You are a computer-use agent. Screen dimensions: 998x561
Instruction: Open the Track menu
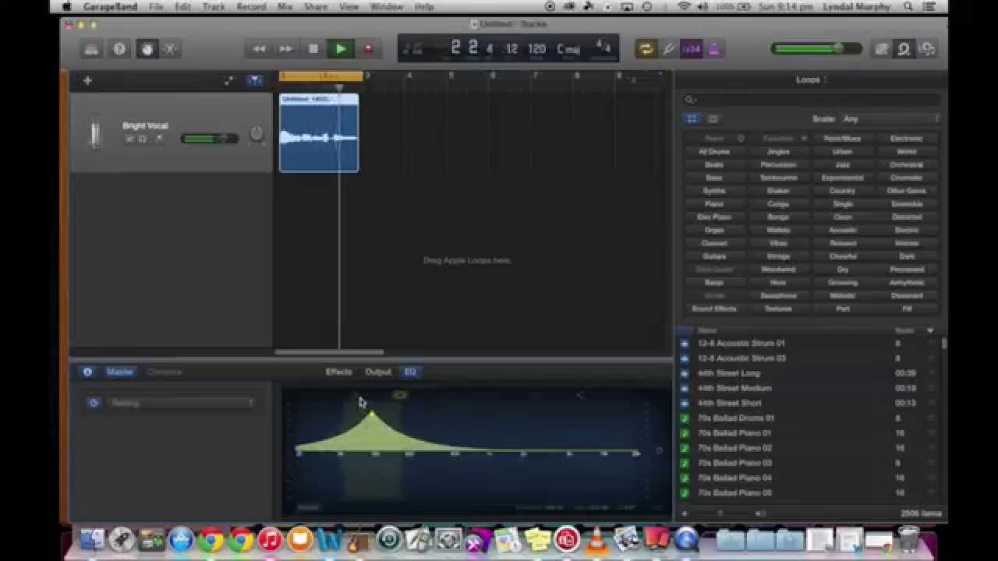click(214, 6)
